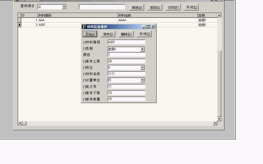Click the search text box beside ID dropdown
Screen dimensions: 263x164
[102, 7]
